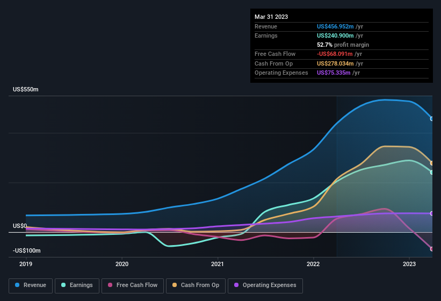Viewport: 441px width, 301px height.
Task: Select the 2022 x-axis label
Action: [313, 264]
